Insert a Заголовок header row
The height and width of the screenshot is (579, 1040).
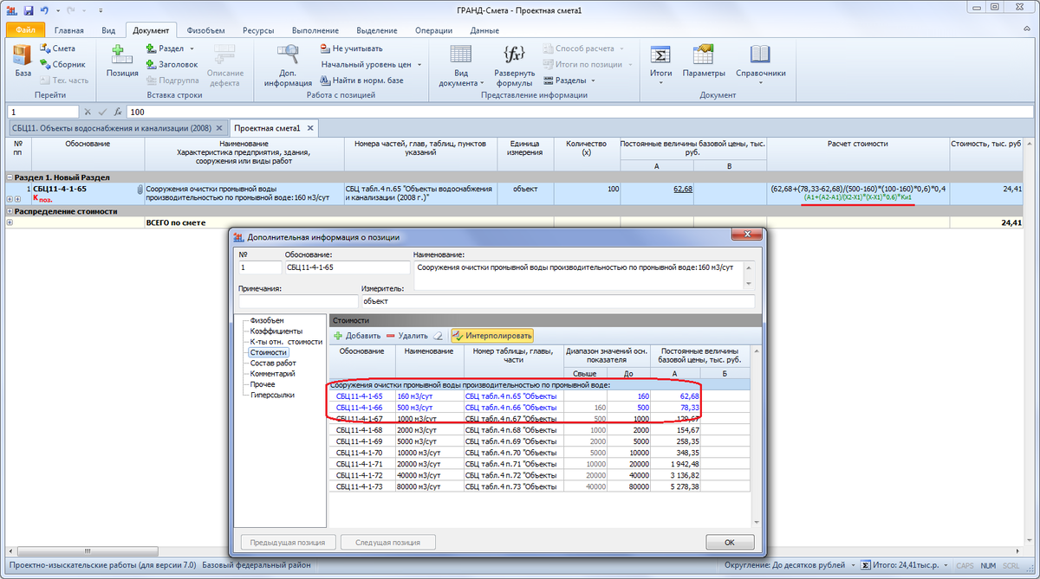pyautogui.click(x=172, y=65)
